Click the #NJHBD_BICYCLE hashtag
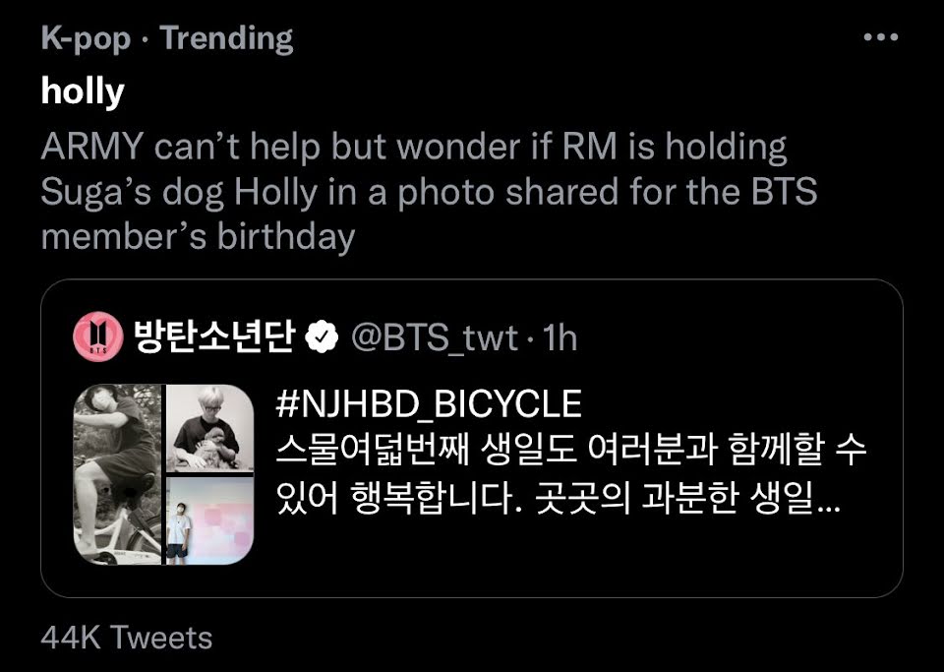This screenshot has height=672, width=944. 429,404
